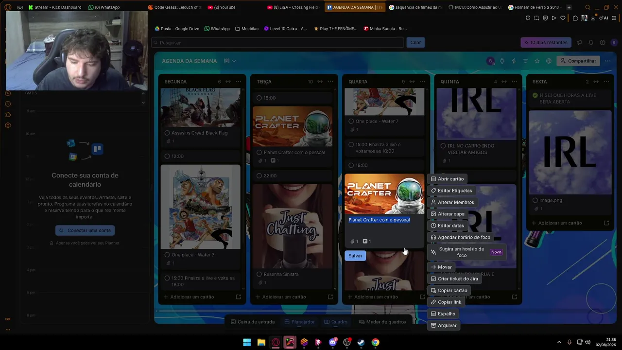Mark the image.png card in SEXTA complete

click(x=535, y=200)
